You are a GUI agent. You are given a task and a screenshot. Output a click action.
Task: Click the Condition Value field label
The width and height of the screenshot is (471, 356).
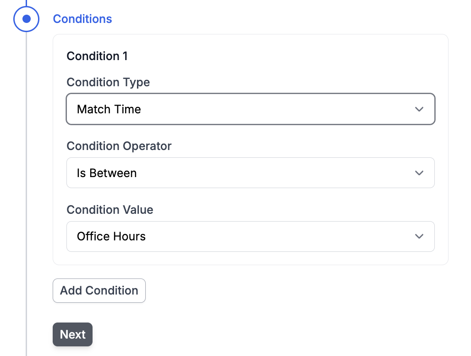coord(110,210)
